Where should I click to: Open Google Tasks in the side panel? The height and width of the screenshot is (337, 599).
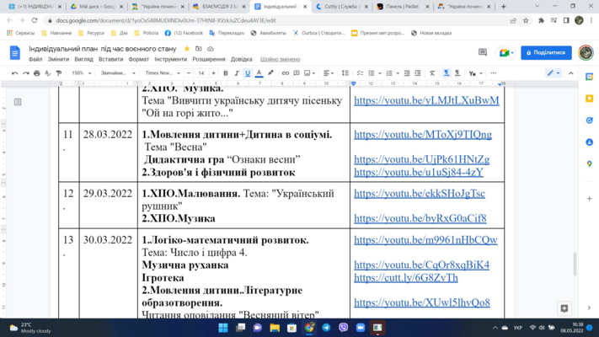tap(589, 120)
